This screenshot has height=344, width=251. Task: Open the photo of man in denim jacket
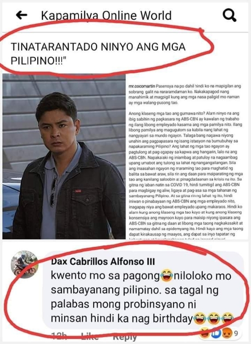(64, 156)
